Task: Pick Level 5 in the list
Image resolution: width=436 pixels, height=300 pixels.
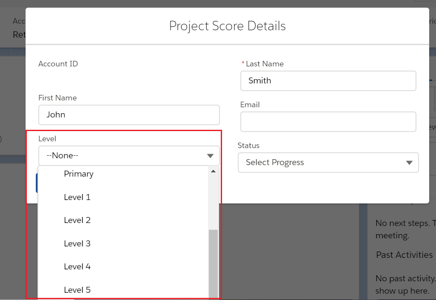Action: coord(77,290)
